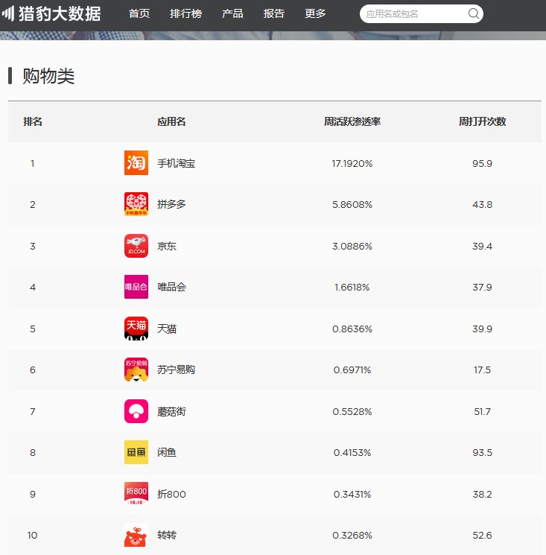Go to 首页 in navigation bar

pyautogui.click(x=139, y=13)
